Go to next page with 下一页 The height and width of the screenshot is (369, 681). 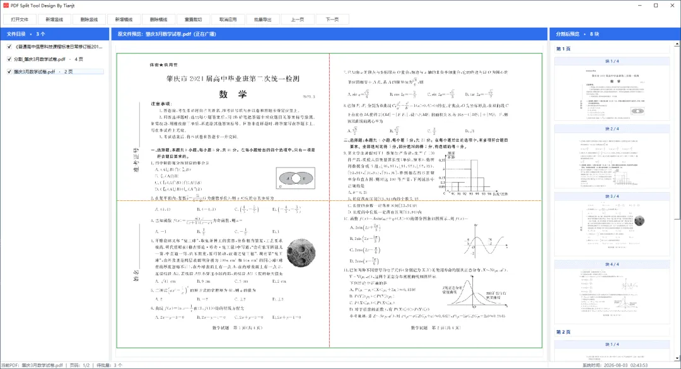[x=332, y=20]
